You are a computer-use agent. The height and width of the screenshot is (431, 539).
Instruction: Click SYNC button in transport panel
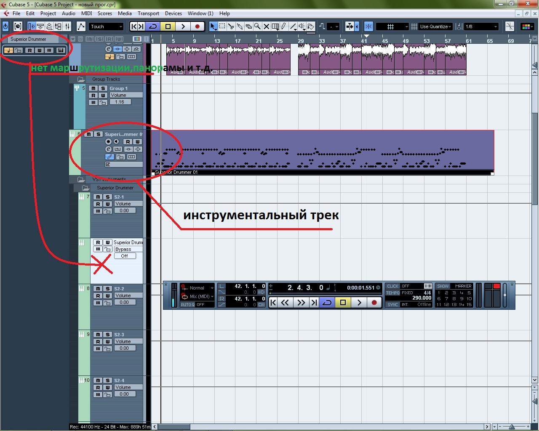click(392, 304)
